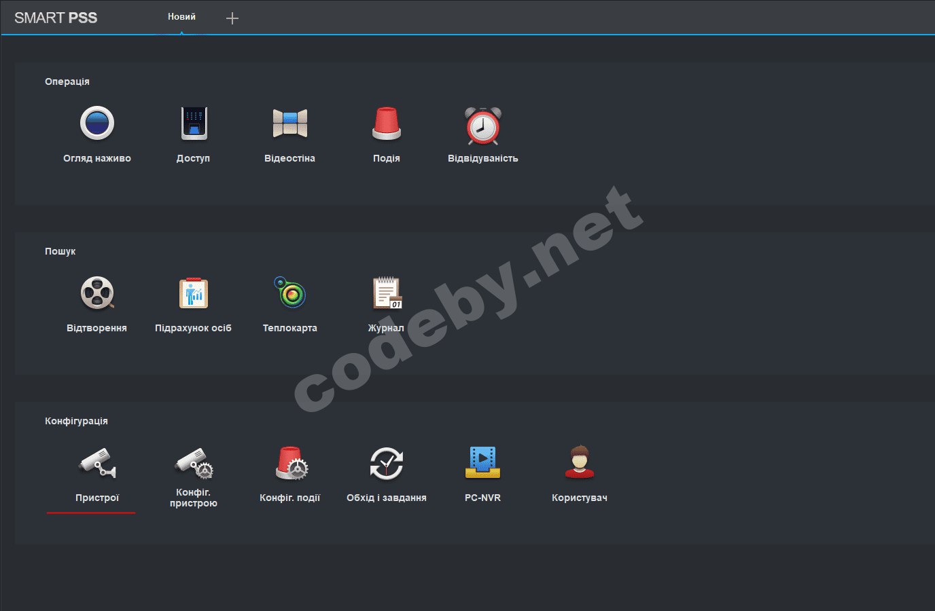
Task: Open the Журнал log icon
Action: (387, 293)
